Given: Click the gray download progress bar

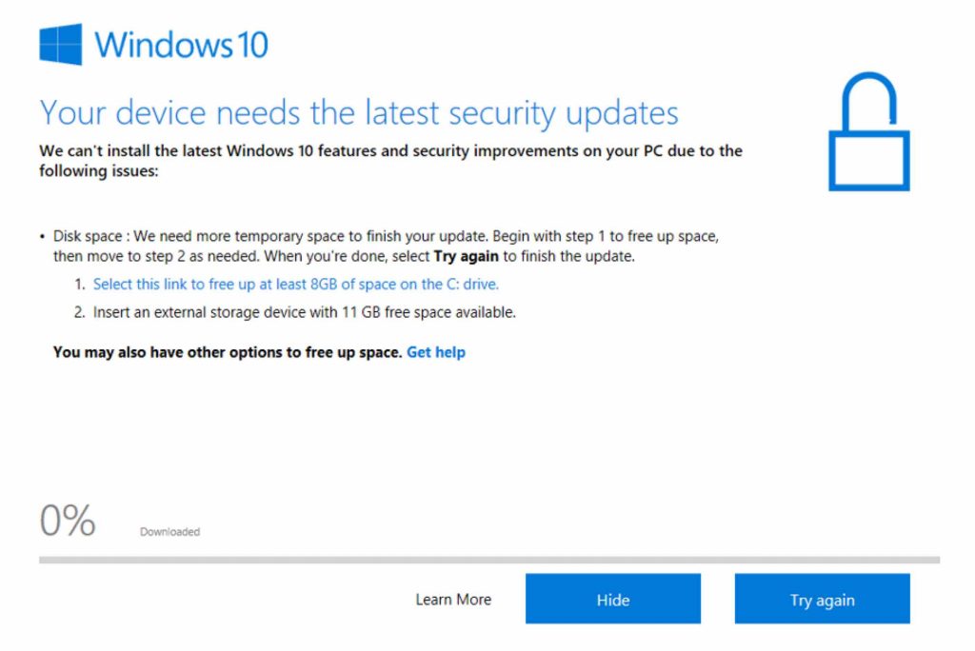Looking at the screenshot, I should click(488, 560).
